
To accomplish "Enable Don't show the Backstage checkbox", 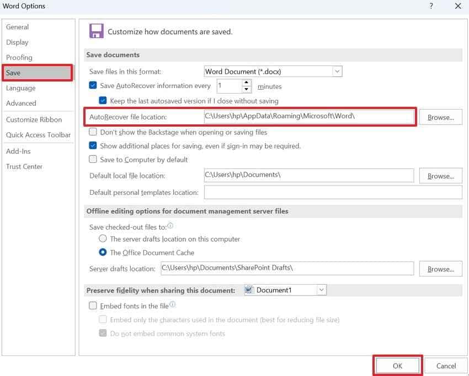I will [x=93, y=132].
